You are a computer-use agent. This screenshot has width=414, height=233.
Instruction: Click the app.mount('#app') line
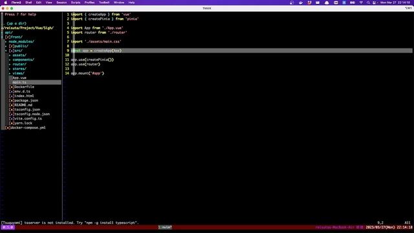click(87, 73)
